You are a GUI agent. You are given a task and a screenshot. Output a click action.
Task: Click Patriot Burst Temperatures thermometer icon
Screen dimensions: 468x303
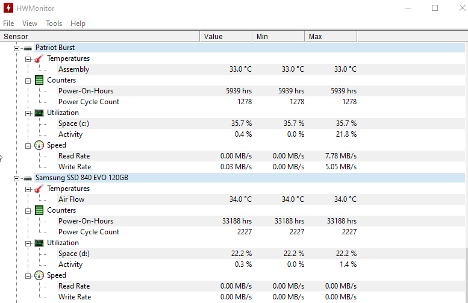pos(39,58)
